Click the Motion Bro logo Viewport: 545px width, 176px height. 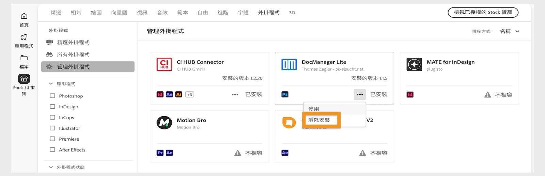click(x=164, y=123)
